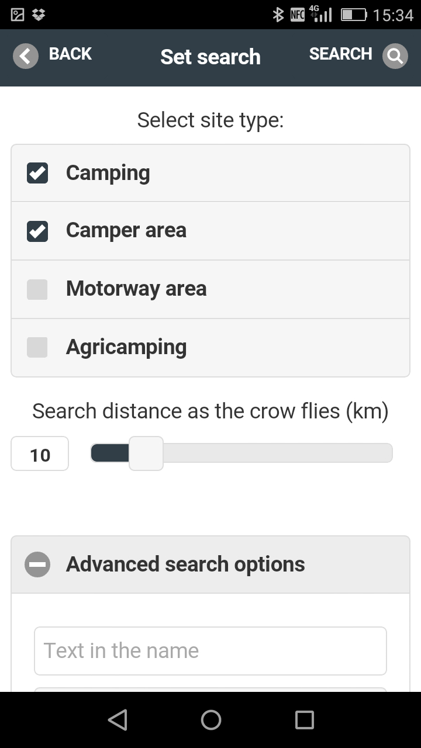
Task: Tap the SEARCH button label
Action: 340,54
